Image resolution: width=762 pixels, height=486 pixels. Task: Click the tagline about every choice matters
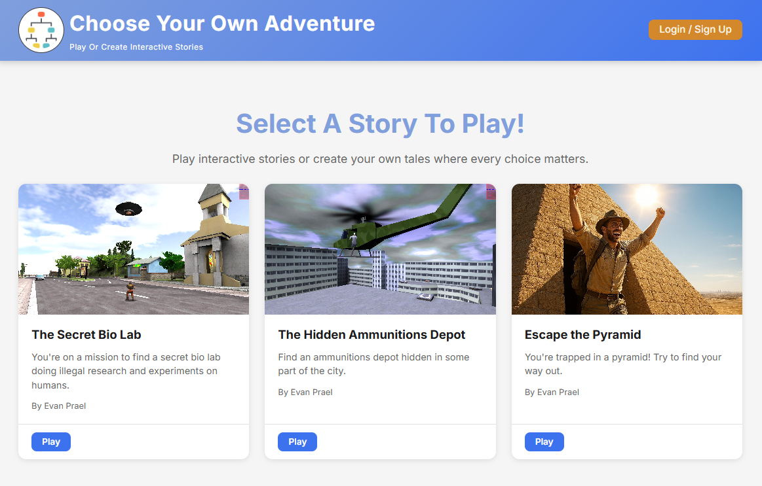click(x=380, y=158)
